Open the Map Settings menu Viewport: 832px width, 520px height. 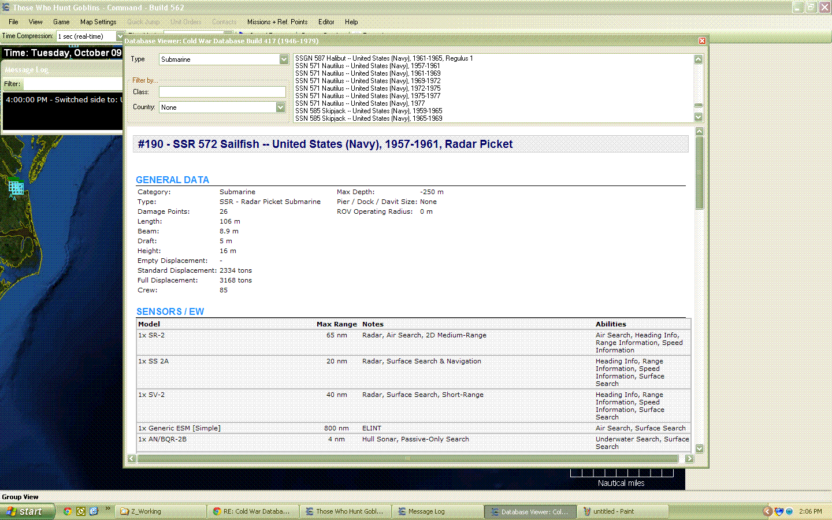tap(98, 22)
